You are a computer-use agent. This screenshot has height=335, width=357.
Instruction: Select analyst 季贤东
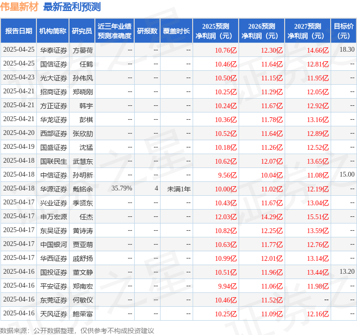point(82,202)
